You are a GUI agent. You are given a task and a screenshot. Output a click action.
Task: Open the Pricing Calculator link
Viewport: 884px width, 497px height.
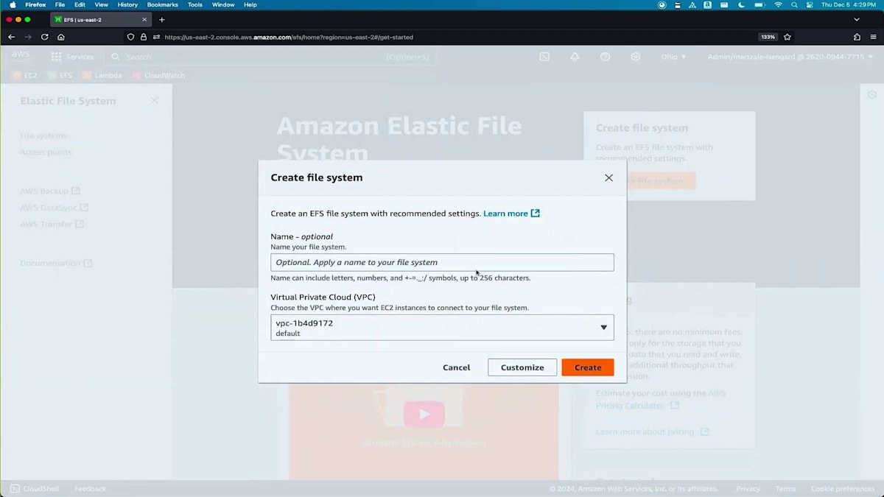point(637,405)
